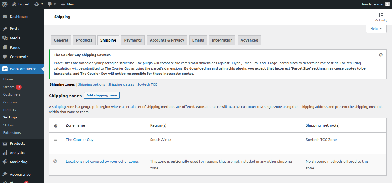Screen dimensions: 392x183
Task: Click the drag handle for The Courier Guy zone
Action: [x=56, y=140]
